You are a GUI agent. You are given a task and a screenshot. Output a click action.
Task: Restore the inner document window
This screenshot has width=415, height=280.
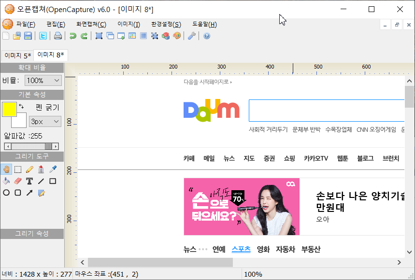[397, 25]
